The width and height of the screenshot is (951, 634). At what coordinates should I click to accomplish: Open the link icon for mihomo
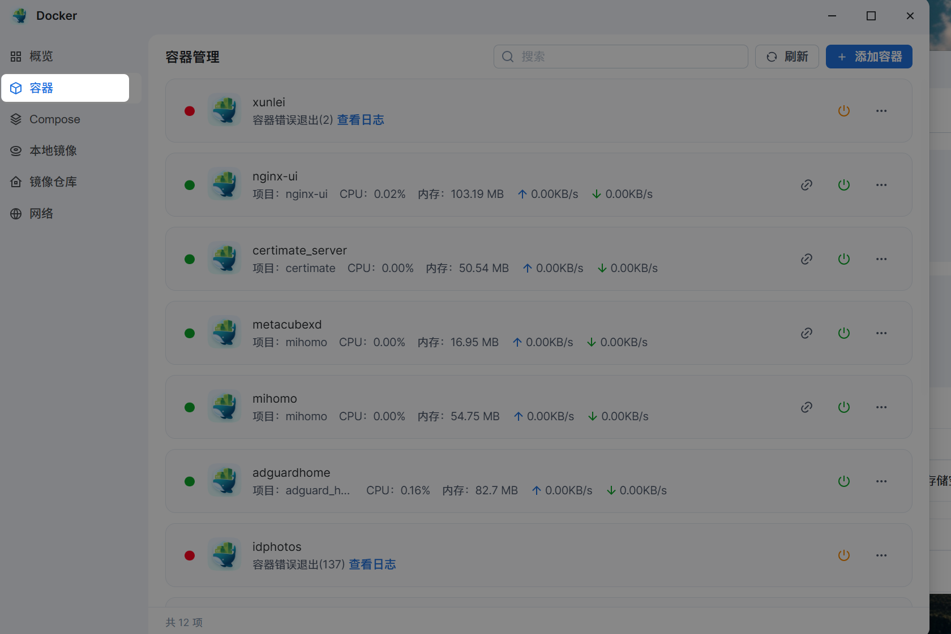click(807, 407)
